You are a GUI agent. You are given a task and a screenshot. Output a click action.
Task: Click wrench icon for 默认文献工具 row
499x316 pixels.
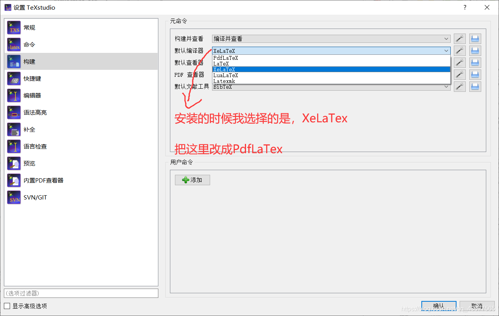pyautogui.click(x=460, y=86)
